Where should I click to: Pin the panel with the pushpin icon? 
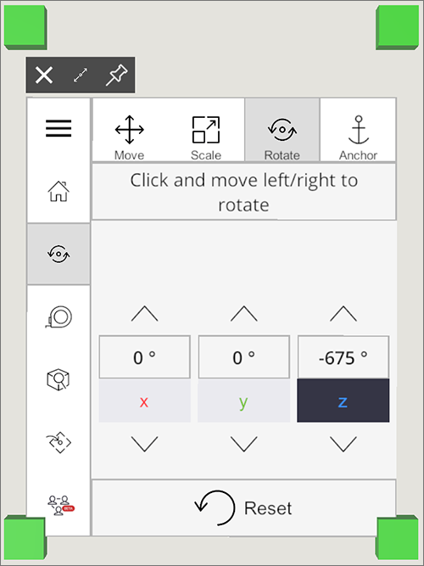(x=116, y=75)
